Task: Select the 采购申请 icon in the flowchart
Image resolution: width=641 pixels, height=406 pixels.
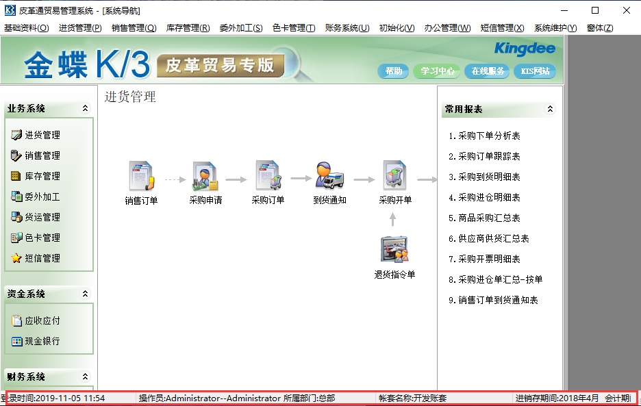Action: tap(203, 177)
